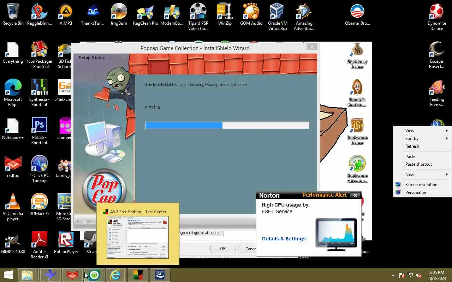
Task: Show hidden system tray icons
Action: [393, 275]
